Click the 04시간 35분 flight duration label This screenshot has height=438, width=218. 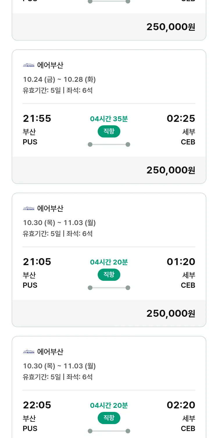(109, 119)
